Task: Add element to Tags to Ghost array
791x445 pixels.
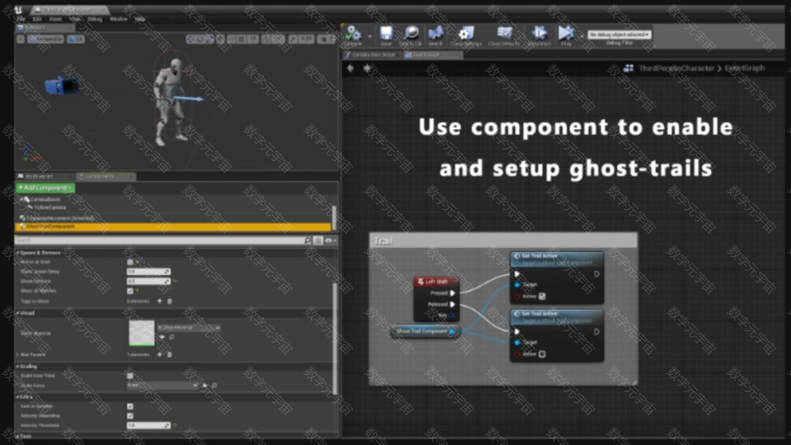Action: (159, 301)
